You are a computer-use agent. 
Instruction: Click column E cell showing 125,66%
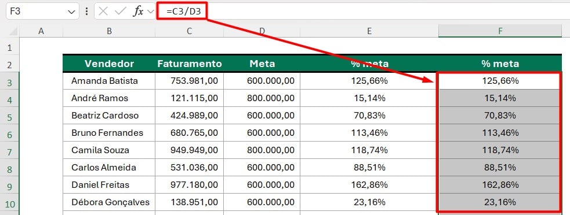pos(369,81)
